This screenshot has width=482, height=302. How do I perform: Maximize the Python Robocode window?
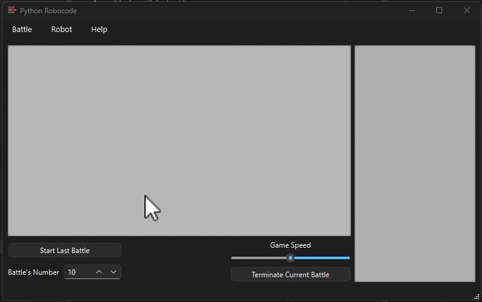coord(439,10)
